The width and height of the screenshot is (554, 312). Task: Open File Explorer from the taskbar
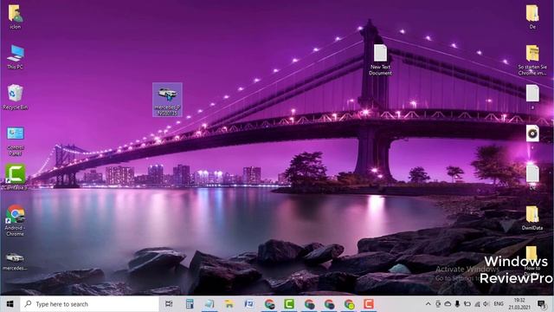(x=229, y=304)
